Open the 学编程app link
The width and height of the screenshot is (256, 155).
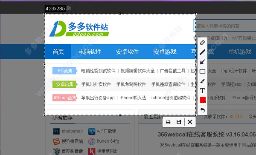coord(231,84)
